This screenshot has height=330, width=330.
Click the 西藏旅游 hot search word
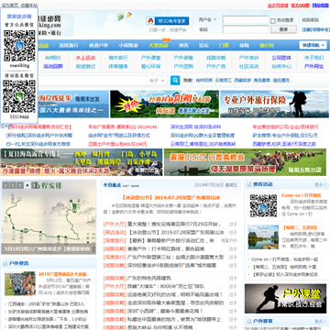tap(243, 81)
